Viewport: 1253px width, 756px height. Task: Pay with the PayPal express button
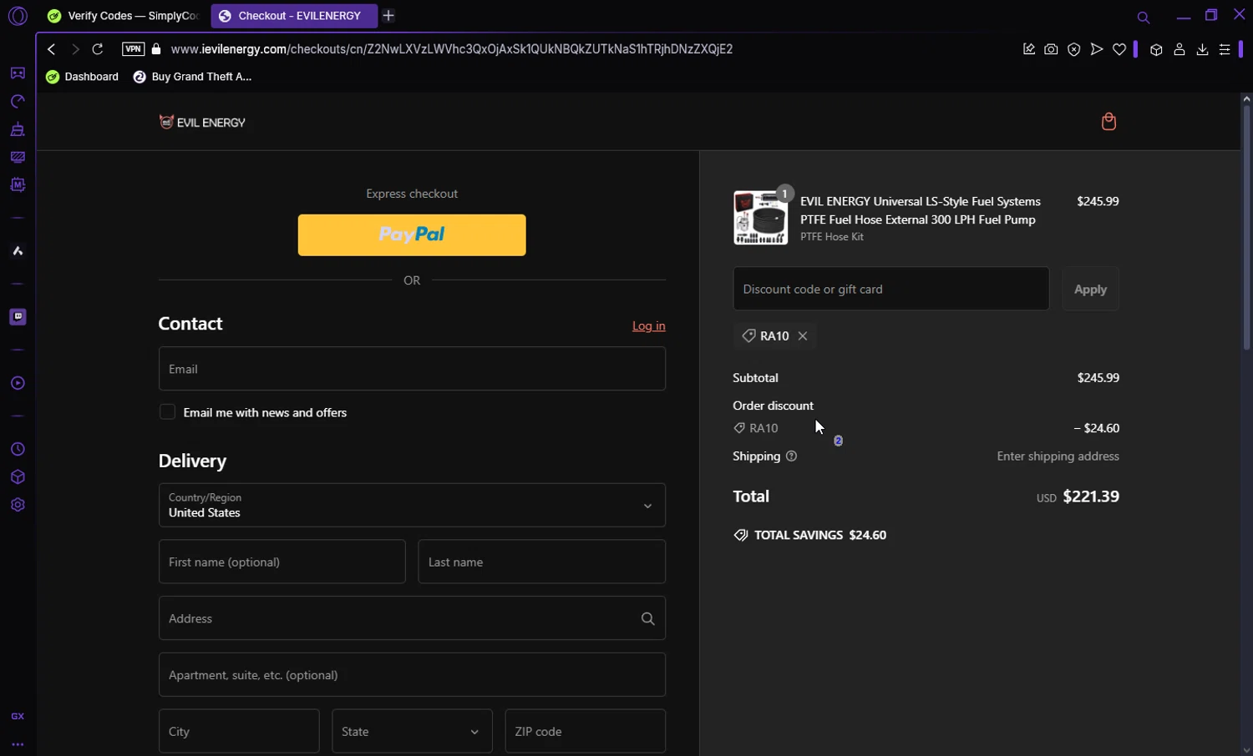[x=412, y=235]
